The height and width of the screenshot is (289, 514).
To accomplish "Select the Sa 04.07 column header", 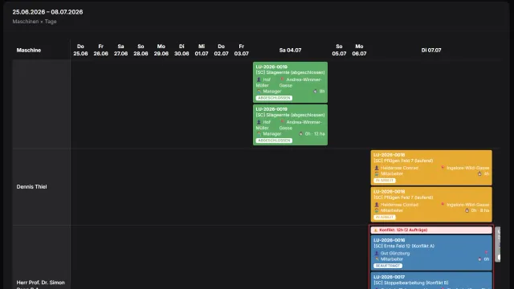I will tap(290, 50).
